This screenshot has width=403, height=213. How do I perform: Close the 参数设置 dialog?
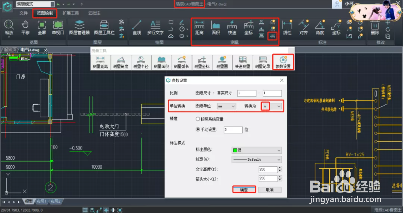tap(282, 80)
